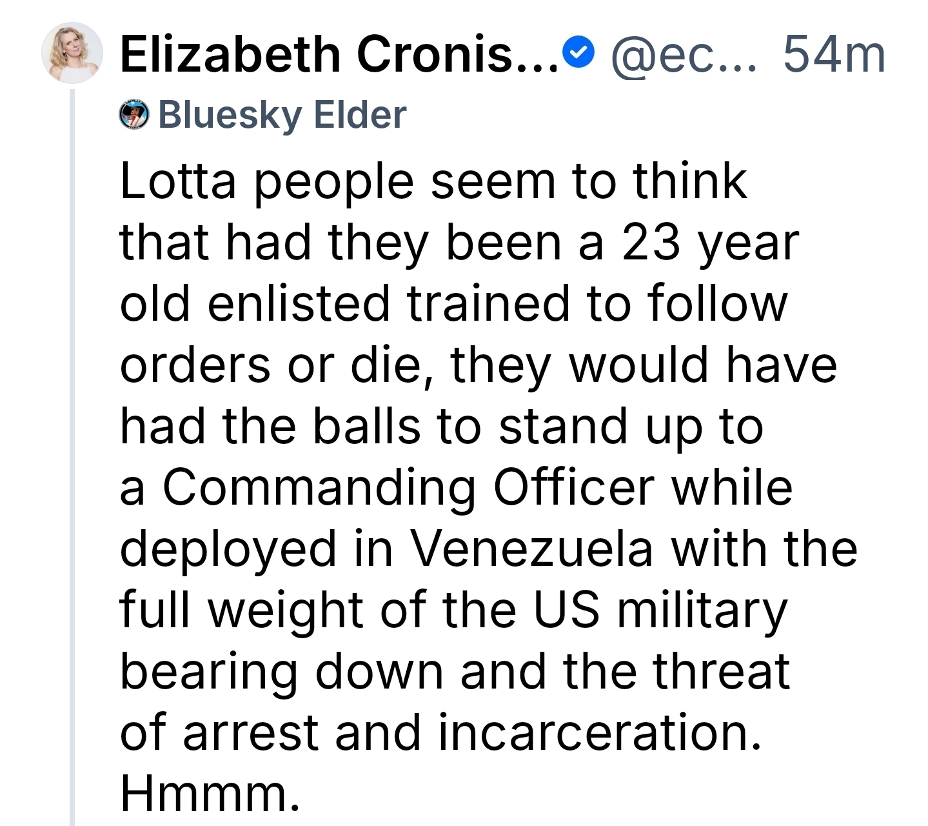Click the word 'Venezuela' in the post
The image size is (928, 826).
[x=531, y=549]
